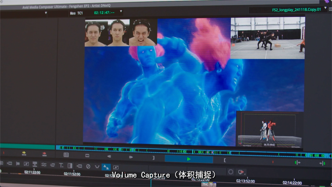Click the blue position indicator in timeline

coord(151,183)
